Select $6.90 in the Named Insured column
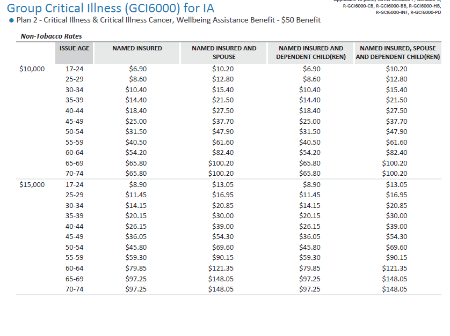 pyautogui.click(x=137, y=69)
